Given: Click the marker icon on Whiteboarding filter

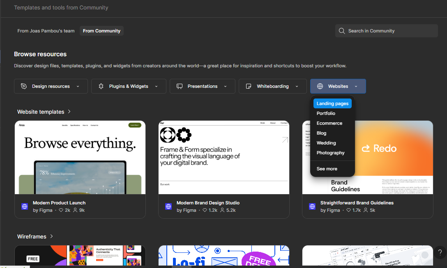Looking at the screenshot, I should tap(249, 86).
